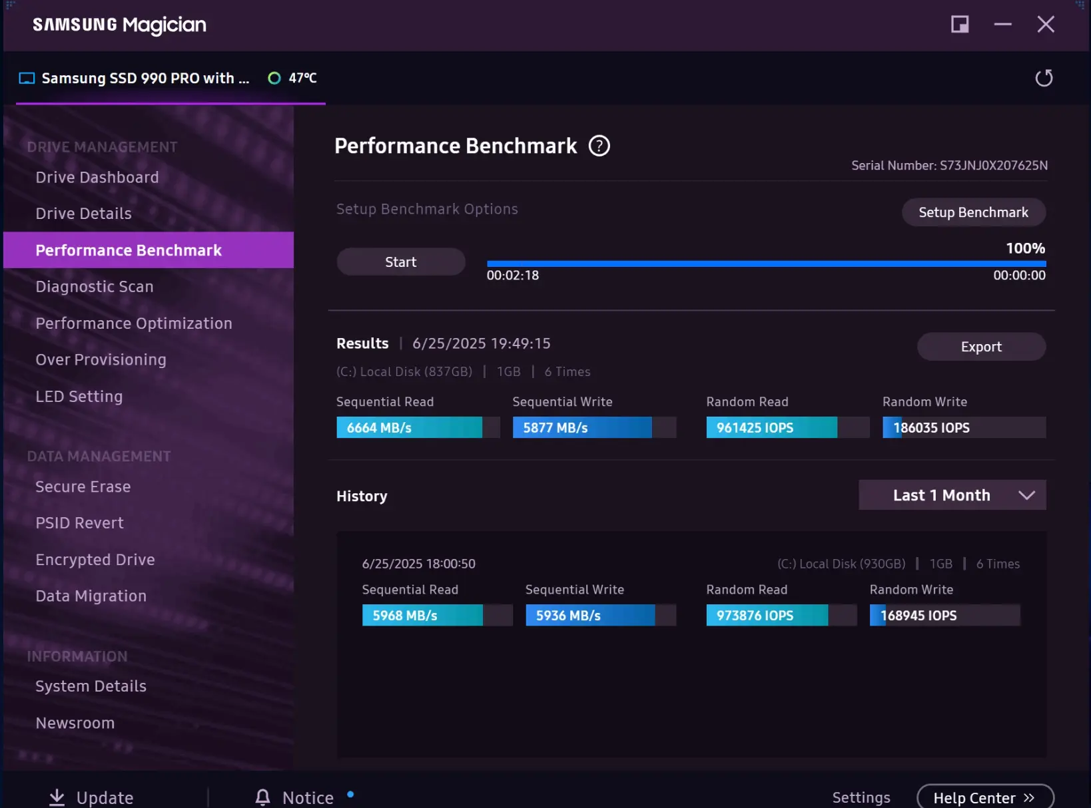Open the Help Center link
The width and height of the screenshot is (1091, 808).
(985, 797)
